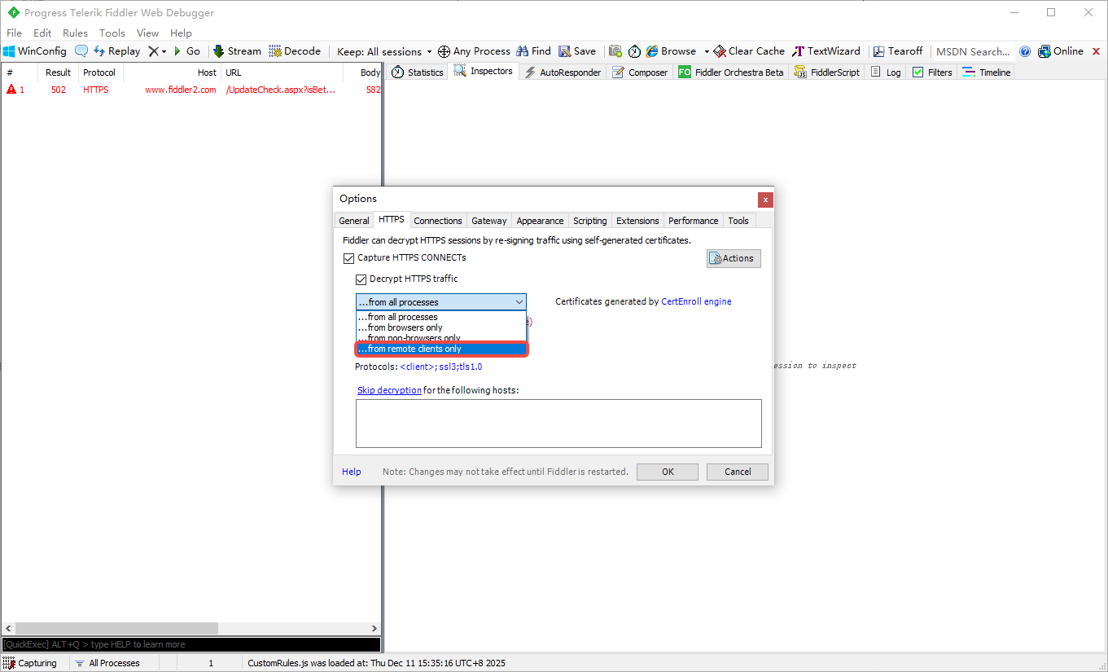Click the QuickExec command box
Viewport: 1108px width, 672px height.
tap(191, 644)
